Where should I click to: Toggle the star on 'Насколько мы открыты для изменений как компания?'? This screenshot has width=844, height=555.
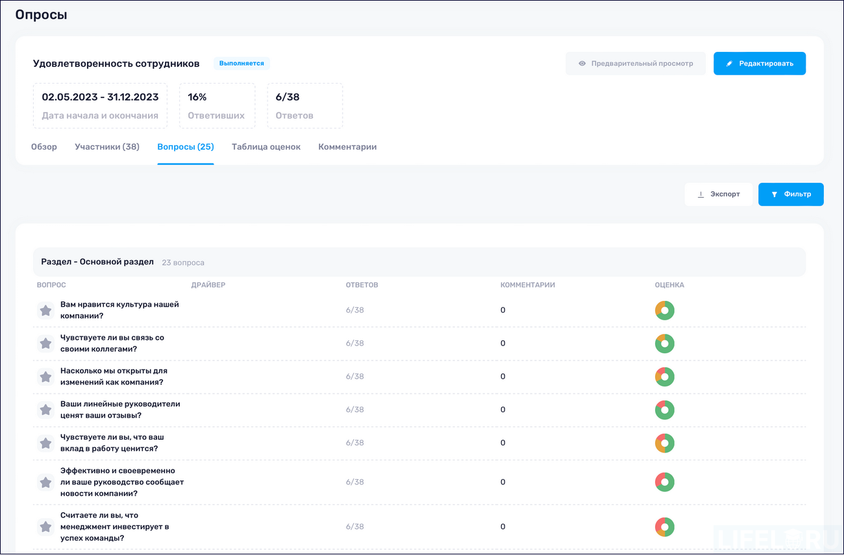[x=45, y=376]
